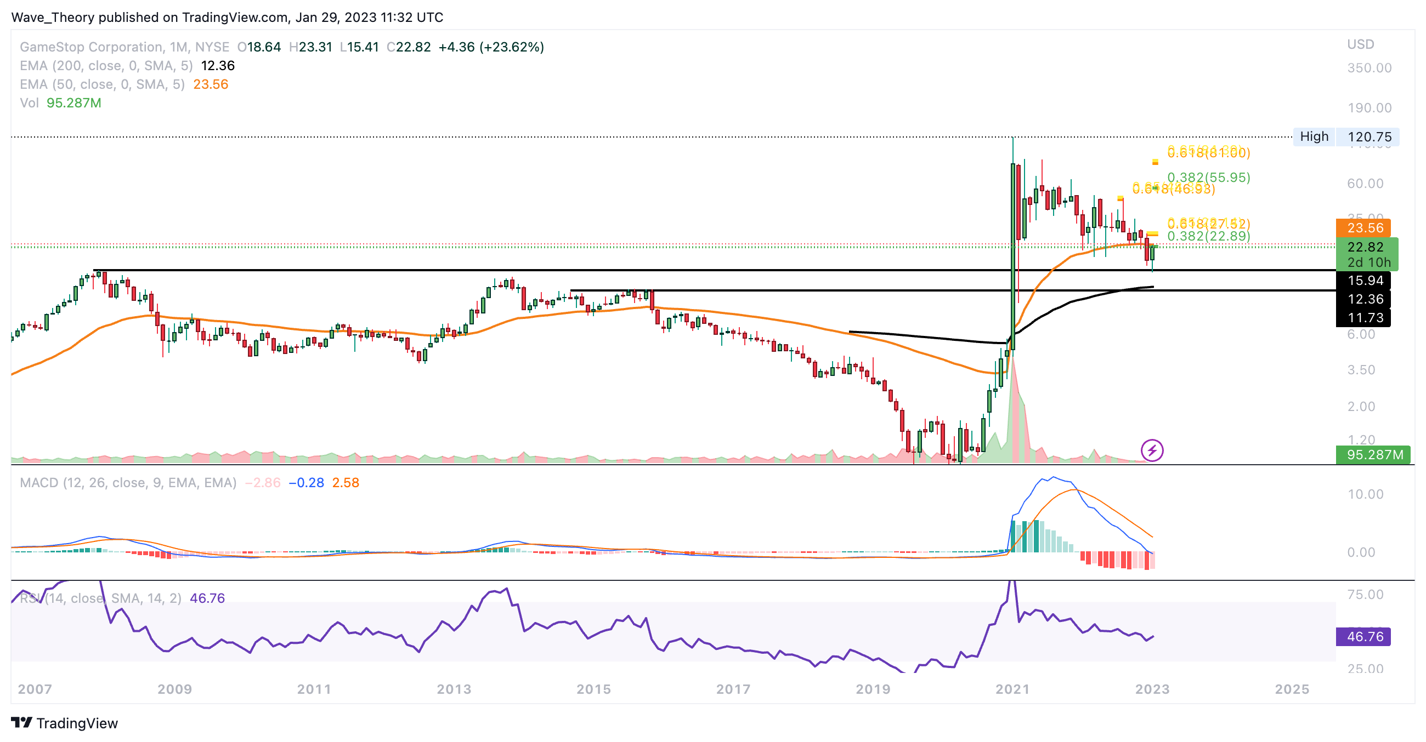Open the USD currency selector
Image resolution: width=1426 pixels, height=742 pixels.
[1360, 44]
